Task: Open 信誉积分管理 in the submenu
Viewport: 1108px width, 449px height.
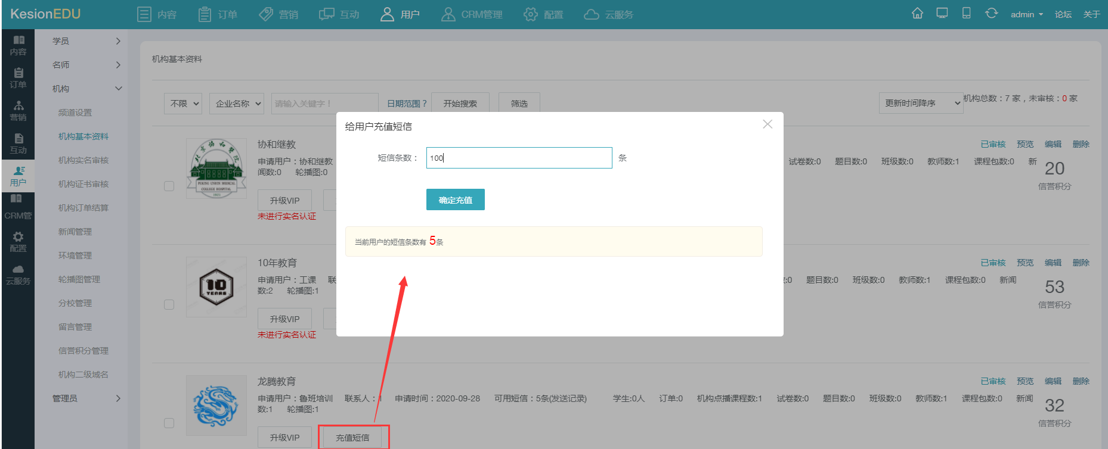Action: point(83,351)
